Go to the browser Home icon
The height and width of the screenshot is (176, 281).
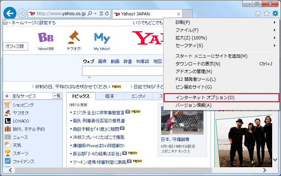[258, 14]
